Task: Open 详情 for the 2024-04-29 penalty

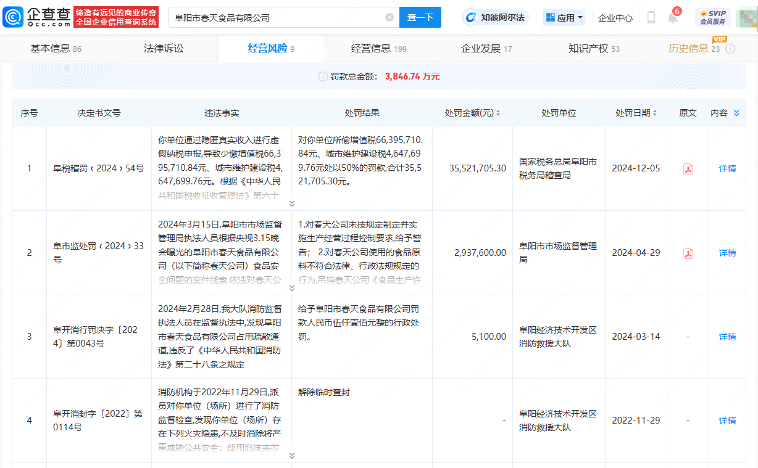Action: coord(727,253)
